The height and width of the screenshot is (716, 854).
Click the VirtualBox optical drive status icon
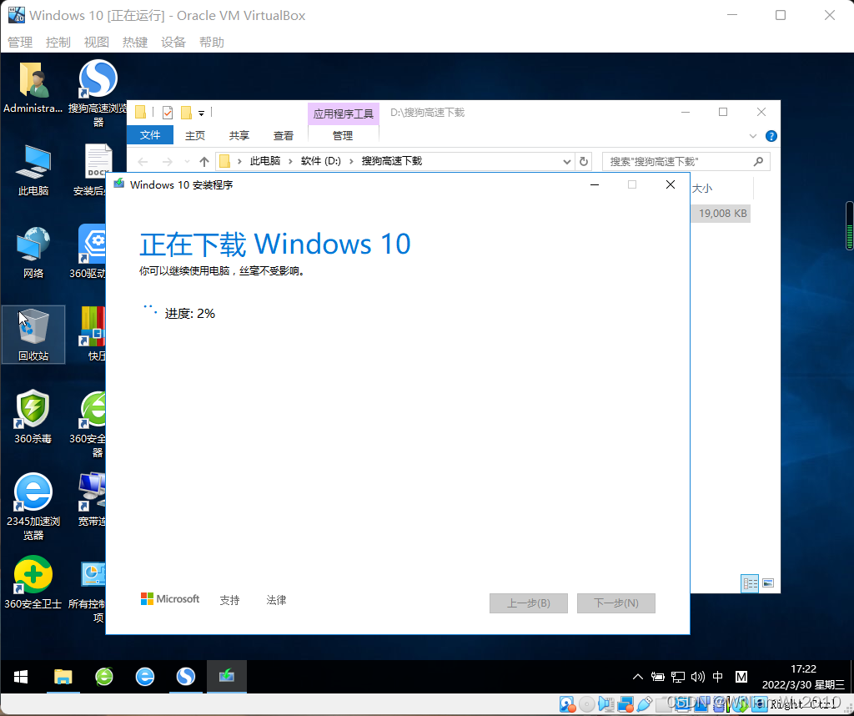586,704
